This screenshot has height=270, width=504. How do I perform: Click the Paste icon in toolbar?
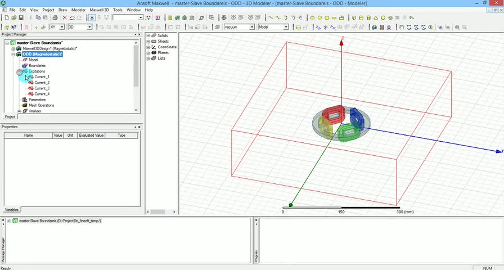point(46,17)
